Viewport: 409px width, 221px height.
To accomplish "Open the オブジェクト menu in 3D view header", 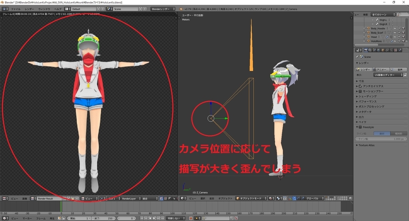I will (x=225, y=198).
